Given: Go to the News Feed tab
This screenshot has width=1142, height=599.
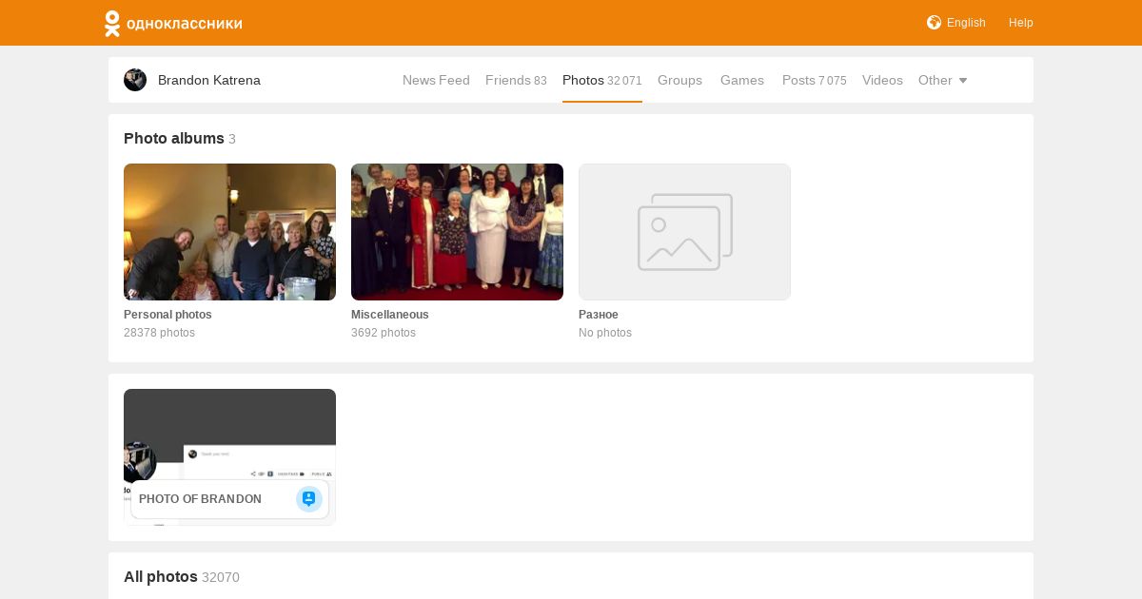Looking at the screenshot, I should (436, 80).
